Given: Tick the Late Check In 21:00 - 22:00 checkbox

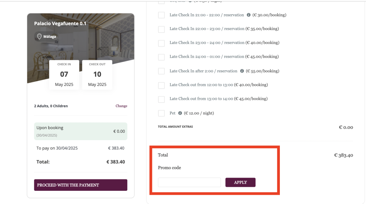Looking at the screenshot, I should click(162, 15).
